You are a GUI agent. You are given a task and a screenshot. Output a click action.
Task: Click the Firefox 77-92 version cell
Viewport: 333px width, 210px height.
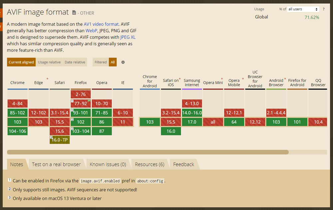tap(81, 103)
